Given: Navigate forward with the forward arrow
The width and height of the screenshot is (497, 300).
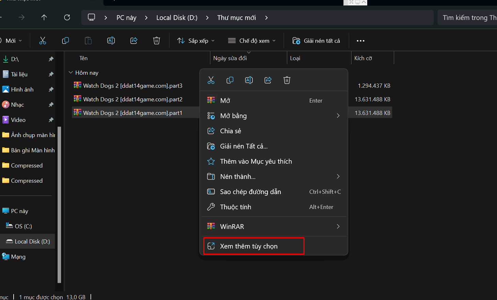Looking at the screenshot, I should tap(21, 17).
